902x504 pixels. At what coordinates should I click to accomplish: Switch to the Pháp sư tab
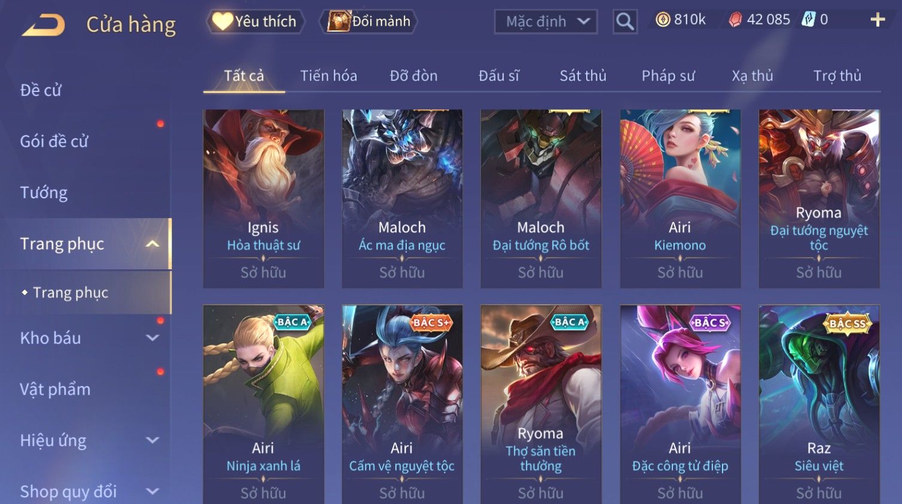(668, 76)
